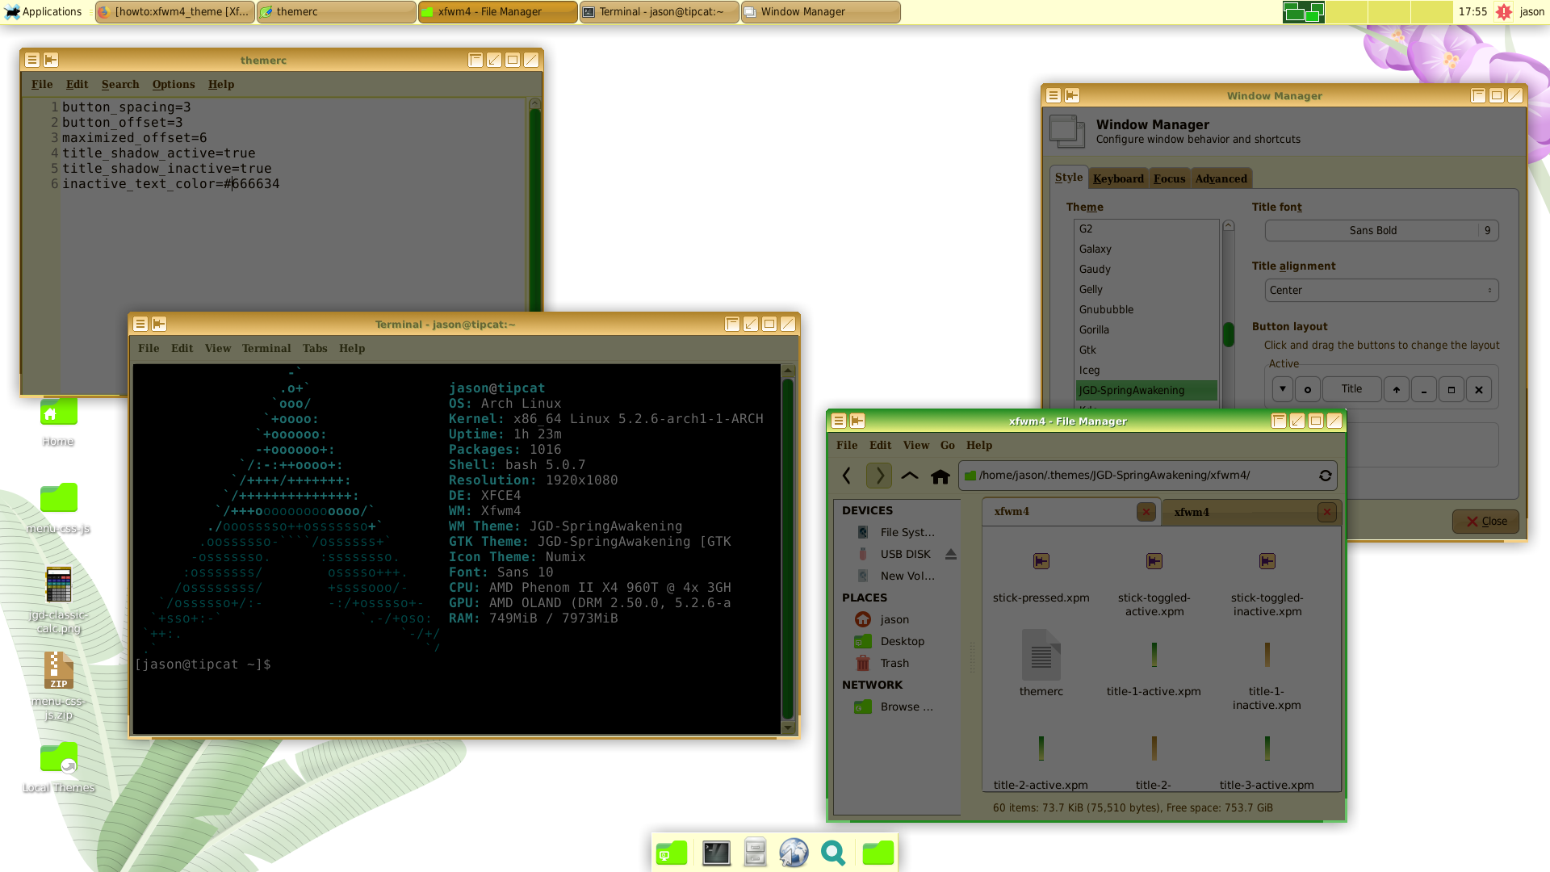
Task: Click menu triangle button in Active layout
Action: [x=1283, y=389]
